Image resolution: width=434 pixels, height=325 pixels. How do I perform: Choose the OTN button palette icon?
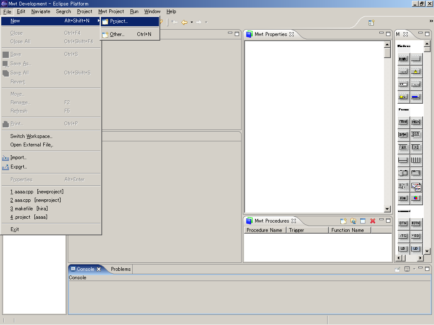pyautogui.click(x=403, y=223)
